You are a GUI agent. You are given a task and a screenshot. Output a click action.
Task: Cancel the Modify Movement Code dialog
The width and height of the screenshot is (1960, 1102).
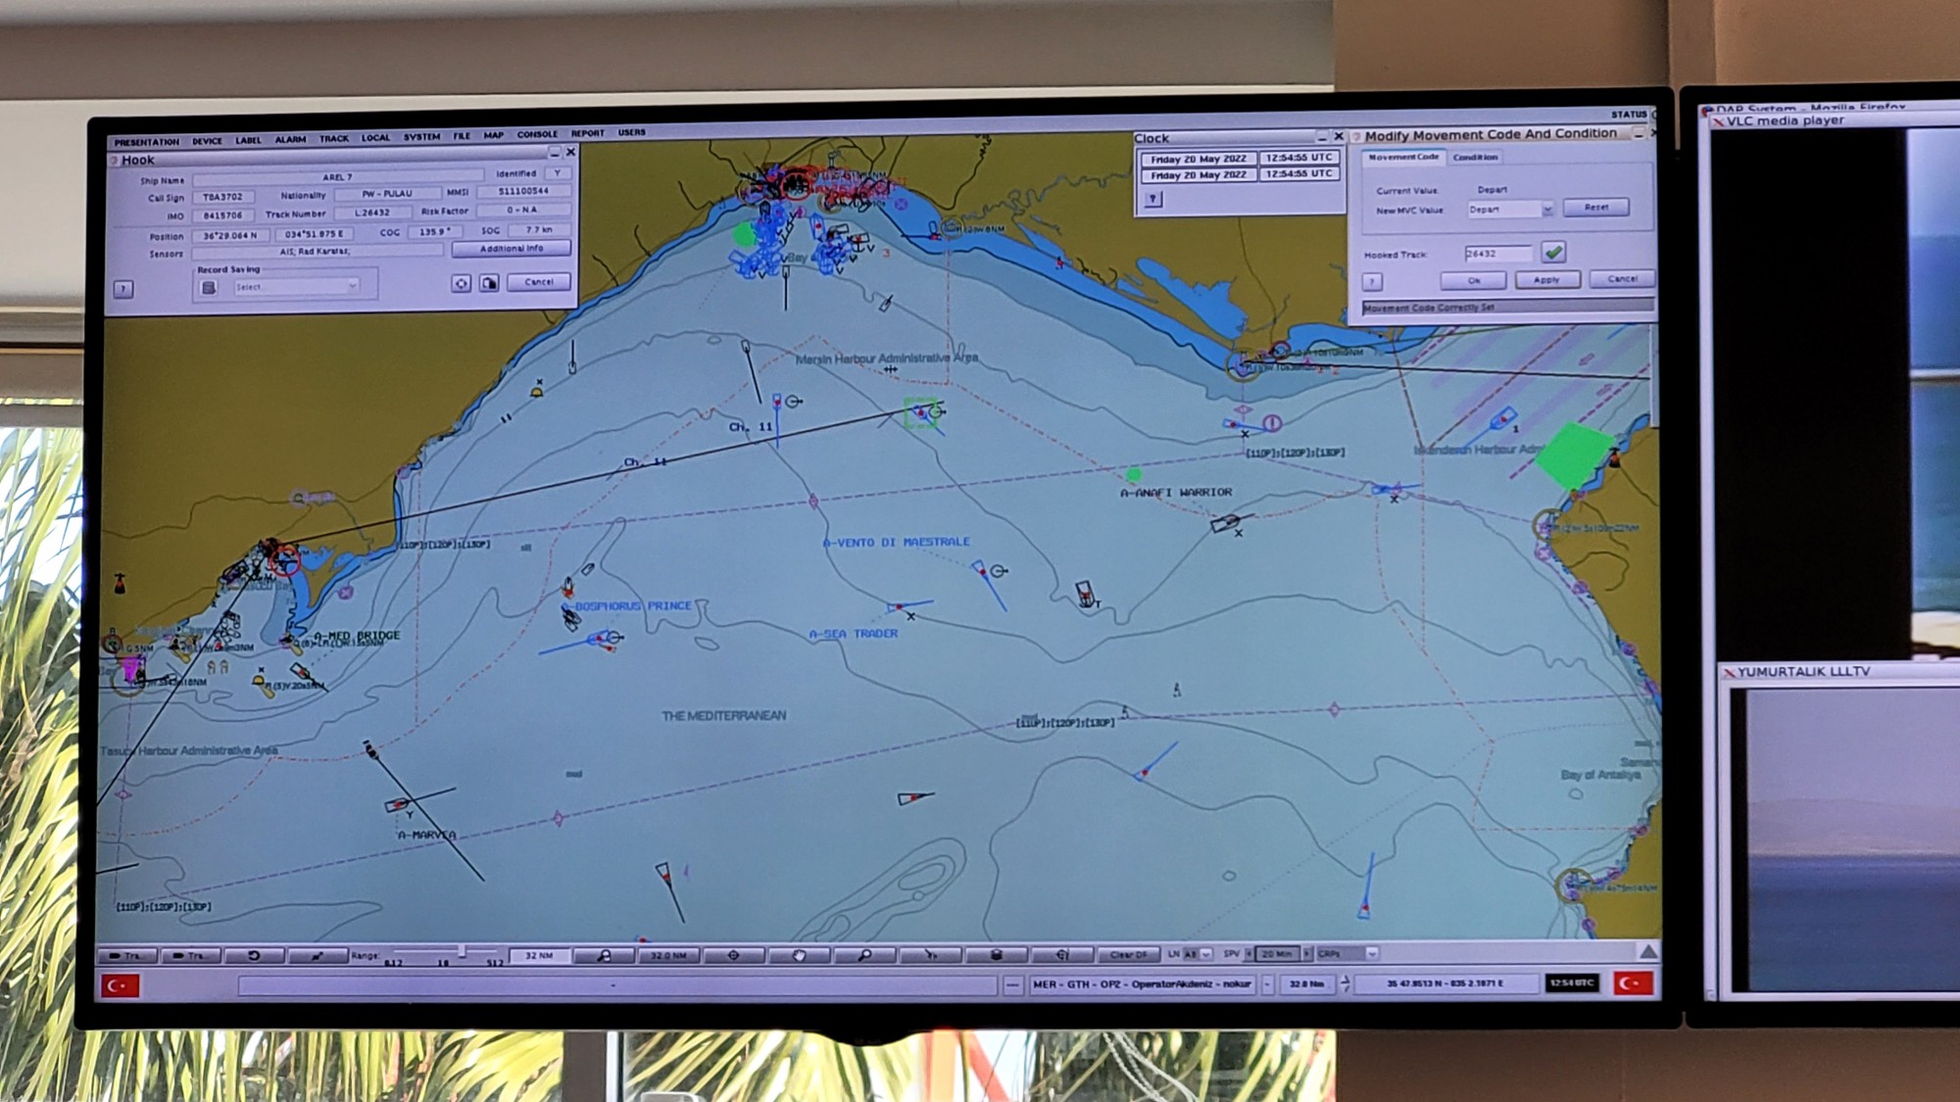tap(1622, 279)
